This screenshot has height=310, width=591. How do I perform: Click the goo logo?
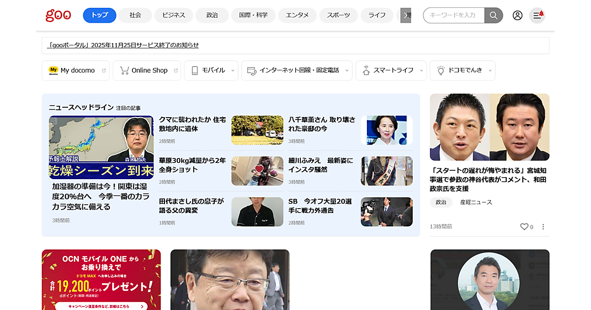click(58, 15)
